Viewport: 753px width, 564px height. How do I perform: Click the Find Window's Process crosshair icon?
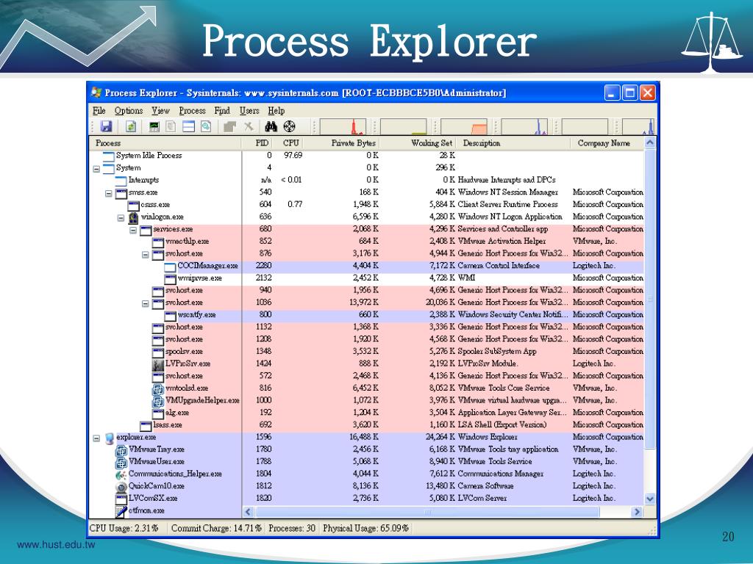click(289, 126)
